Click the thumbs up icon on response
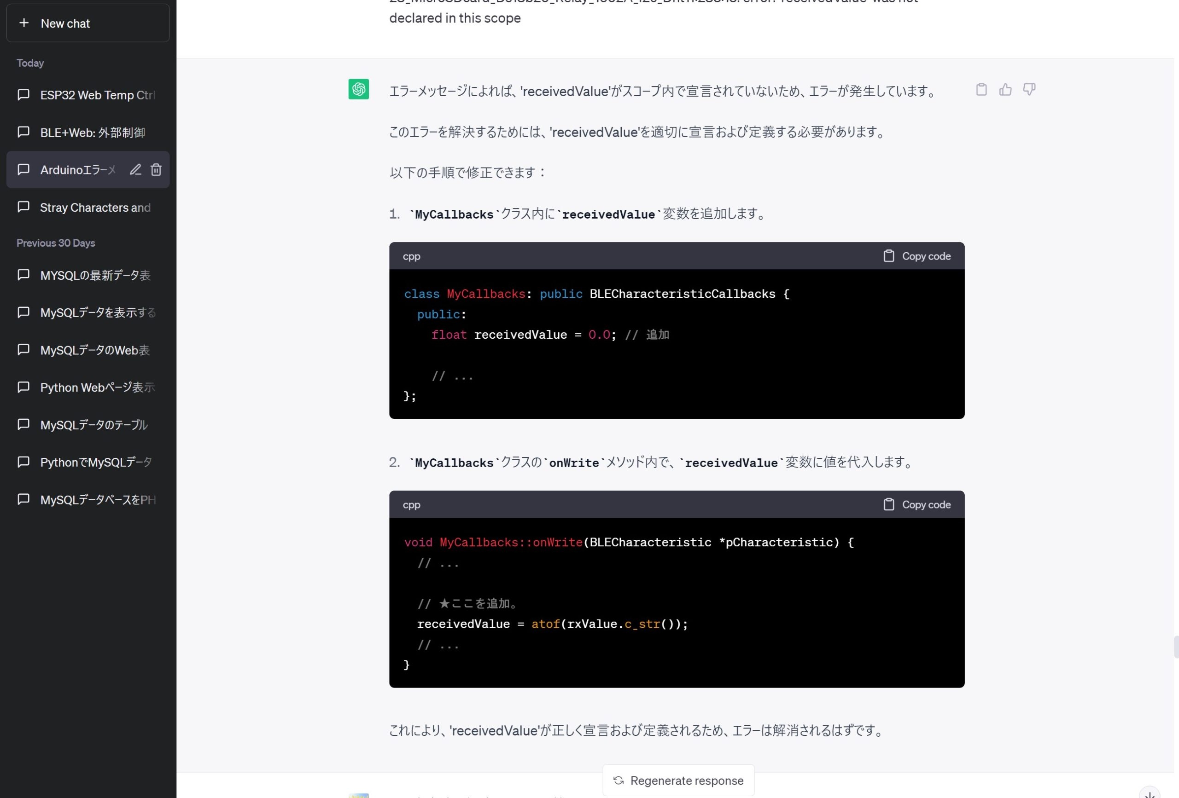The width and height of the screenshot is (1179, 798). [1005, 90]
